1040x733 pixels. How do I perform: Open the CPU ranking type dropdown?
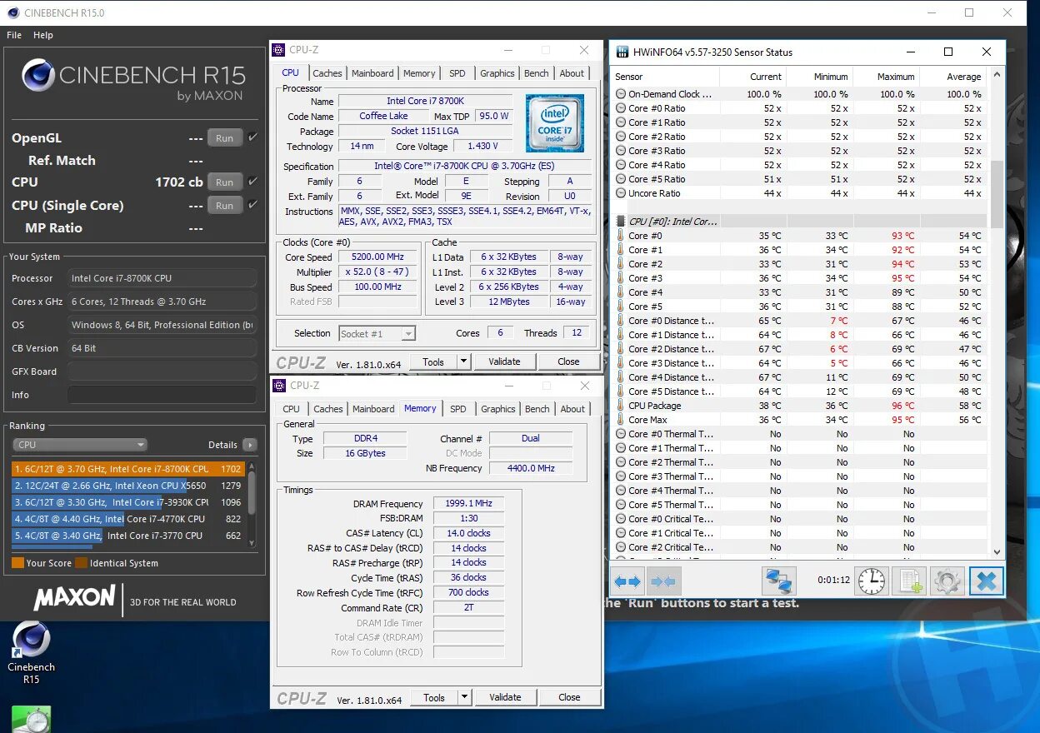[80, 445]
